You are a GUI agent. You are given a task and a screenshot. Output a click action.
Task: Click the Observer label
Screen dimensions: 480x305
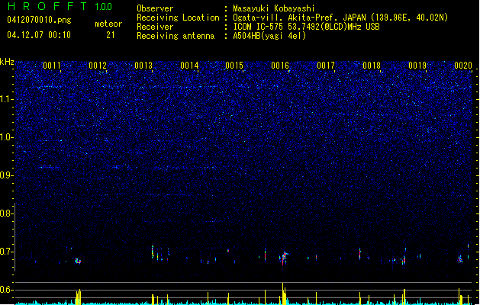click(155, 8)
